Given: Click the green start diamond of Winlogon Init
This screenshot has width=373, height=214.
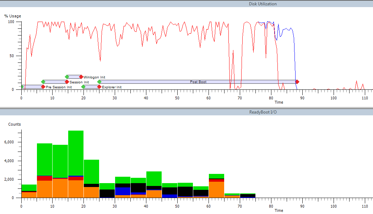Looking at the screenshot, I should [67, 77].
